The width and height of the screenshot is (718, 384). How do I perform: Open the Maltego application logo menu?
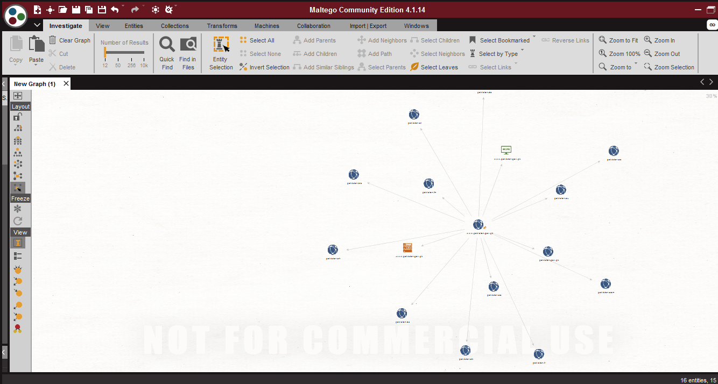tap(16, 16)
